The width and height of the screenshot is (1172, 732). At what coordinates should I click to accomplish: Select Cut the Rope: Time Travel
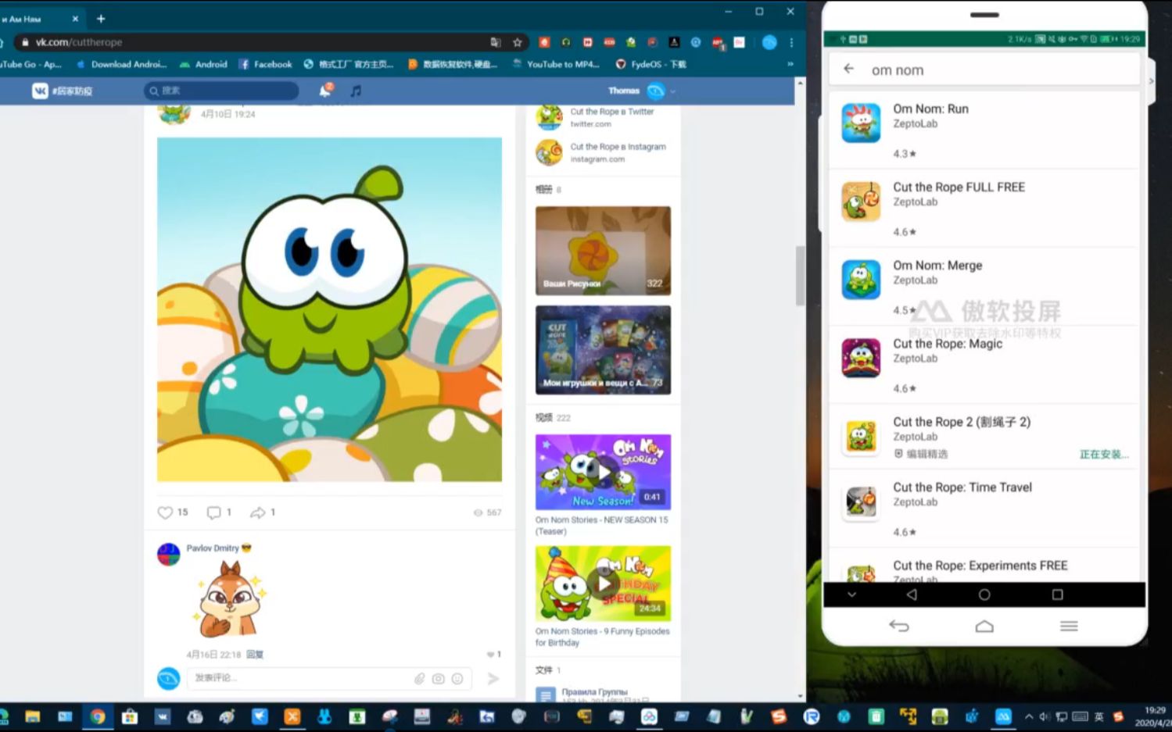tap(984, 508)
